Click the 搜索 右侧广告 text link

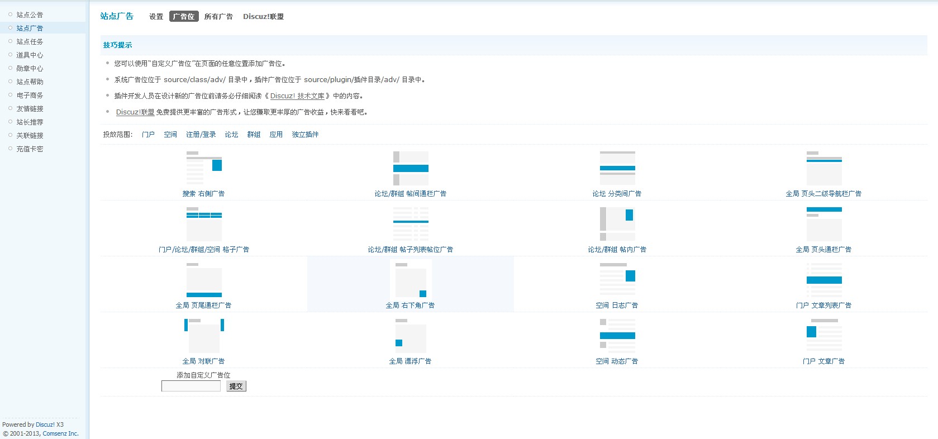(203, 194)
